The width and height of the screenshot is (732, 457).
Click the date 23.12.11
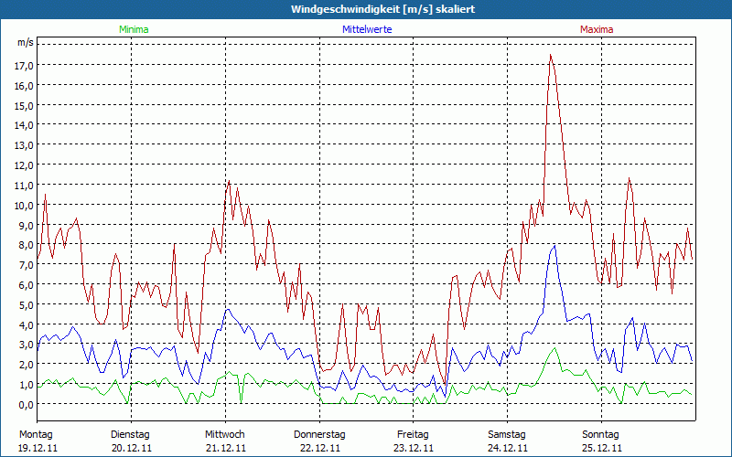point(414,448)
